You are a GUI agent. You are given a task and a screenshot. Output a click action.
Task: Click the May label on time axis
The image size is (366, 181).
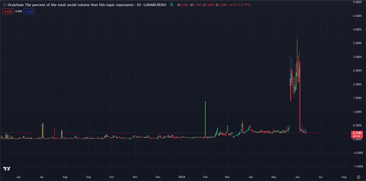[274, 177]
